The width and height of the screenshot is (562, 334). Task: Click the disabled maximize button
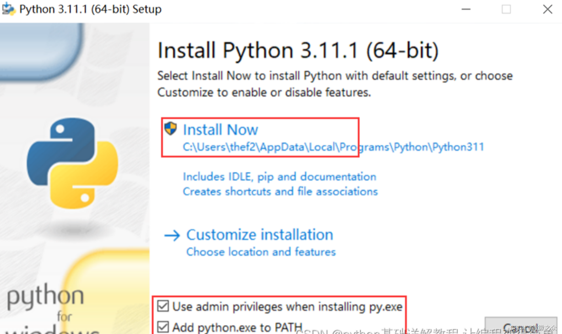[506, 9]
